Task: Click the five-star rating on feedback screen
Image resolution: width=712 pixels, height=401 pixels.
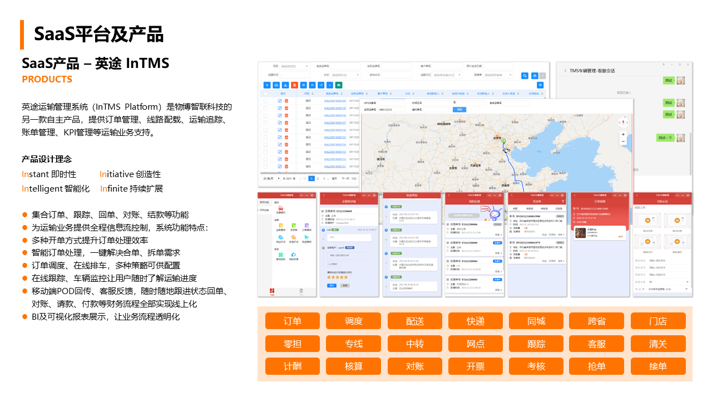Action: (337, 277)
